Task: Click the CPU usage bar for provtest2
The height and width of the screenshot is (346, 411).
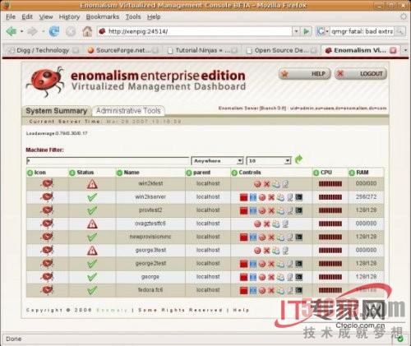Action: coord(330,210)
